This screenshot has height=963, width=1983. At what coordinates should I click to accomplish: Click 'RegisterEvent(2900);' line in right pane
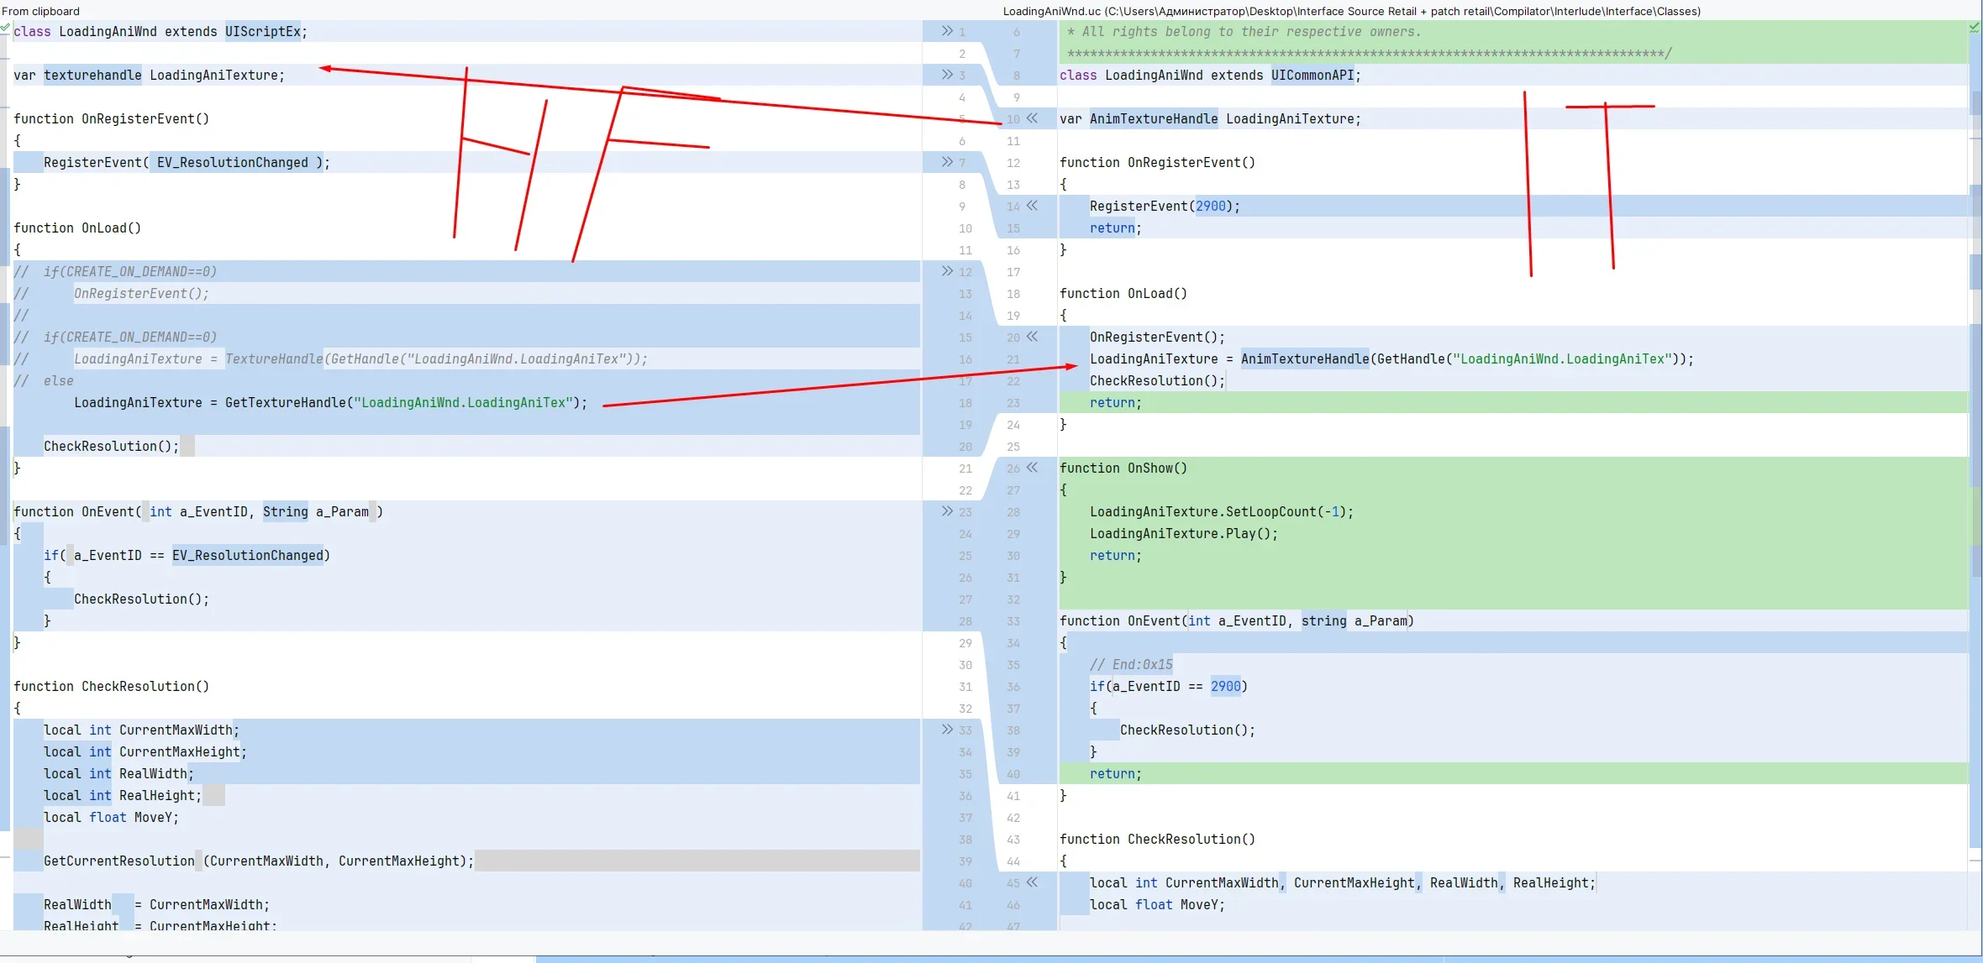click(1165, 206)
